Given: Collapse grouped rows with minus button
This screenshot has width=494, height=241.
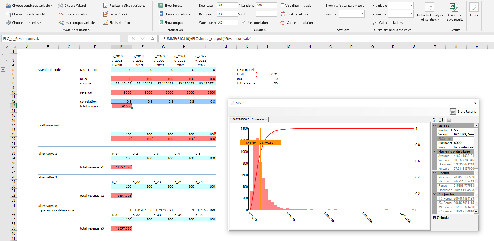Looking at the screenshot, I should 3,70.
